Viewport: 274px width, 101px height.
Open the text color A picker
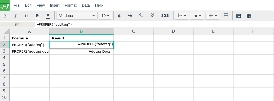click(48, 16)
